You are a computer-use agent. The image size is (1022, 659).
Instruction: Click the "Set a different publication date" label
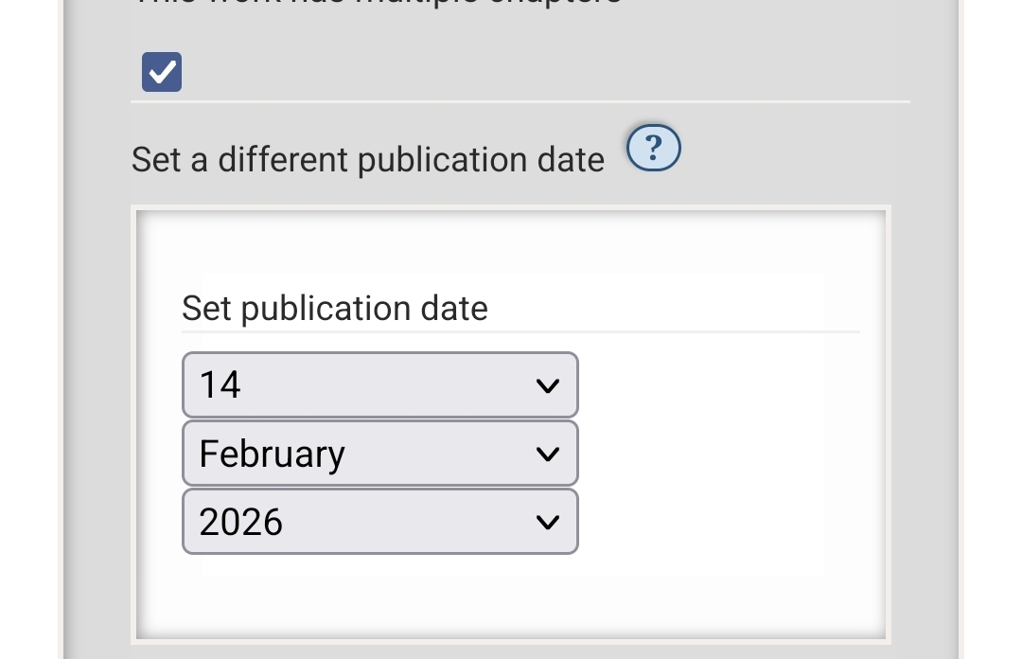pos(367,159)
